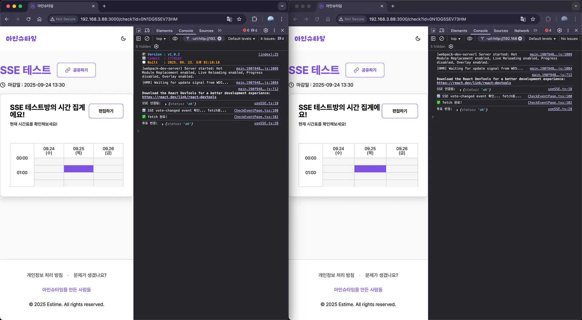This screenshot has height=320, width=582.
Task: Toggle device toolbar in right DevTools
Action: pos(442,30)
